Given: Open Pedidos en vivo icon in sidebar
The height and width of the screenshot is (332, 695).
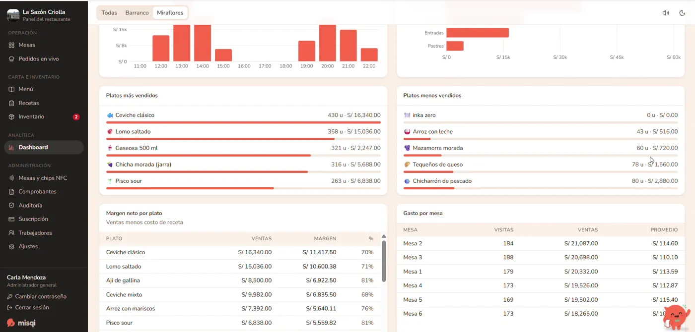Looking at the screenshot, I should point(12,59).
